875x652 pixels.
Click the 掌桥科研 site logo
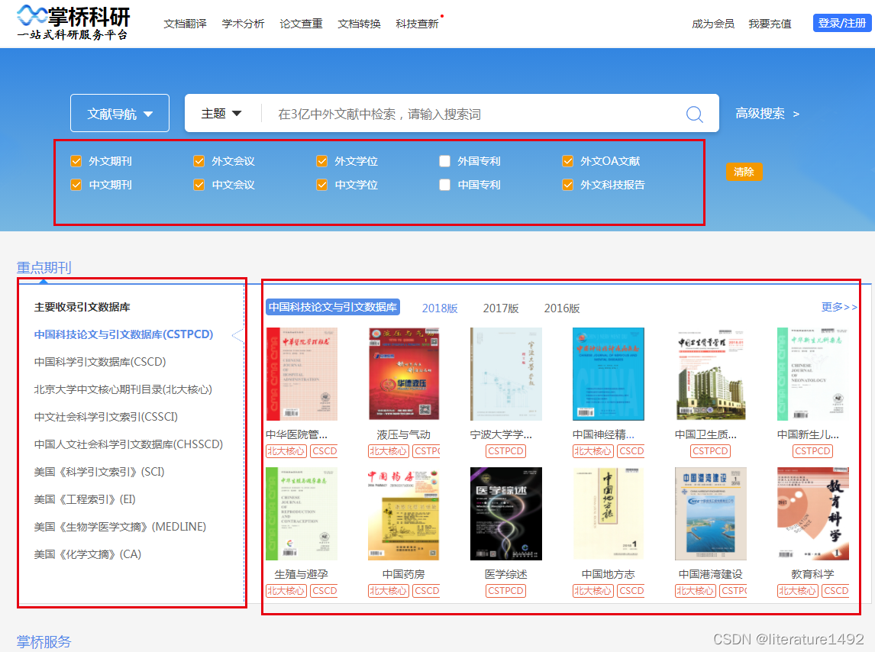point(73,24)
